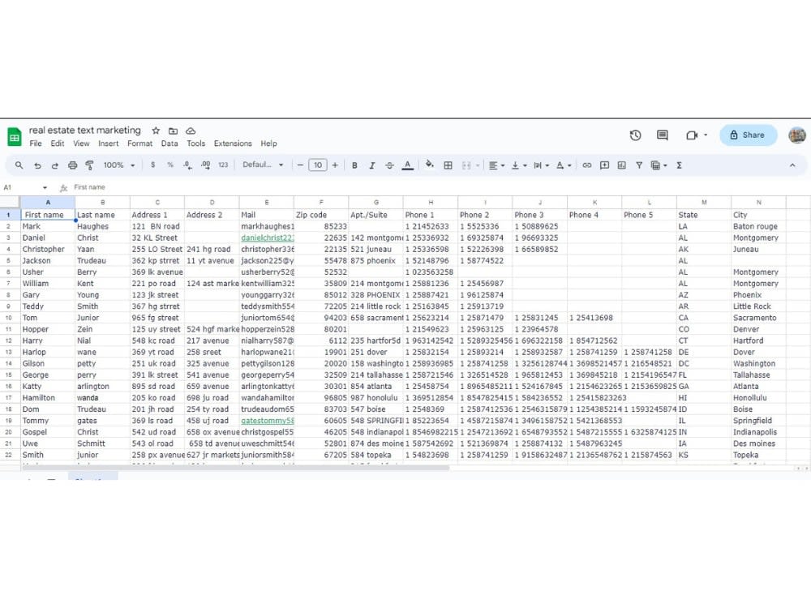Click the Share button
The image size is (811, 608).
point(748,135)
